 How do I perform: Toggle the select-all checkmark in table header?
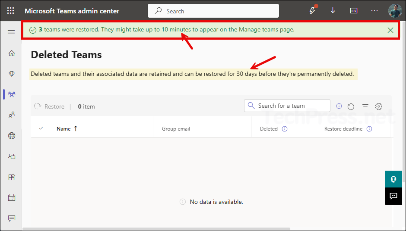point(41,128)
